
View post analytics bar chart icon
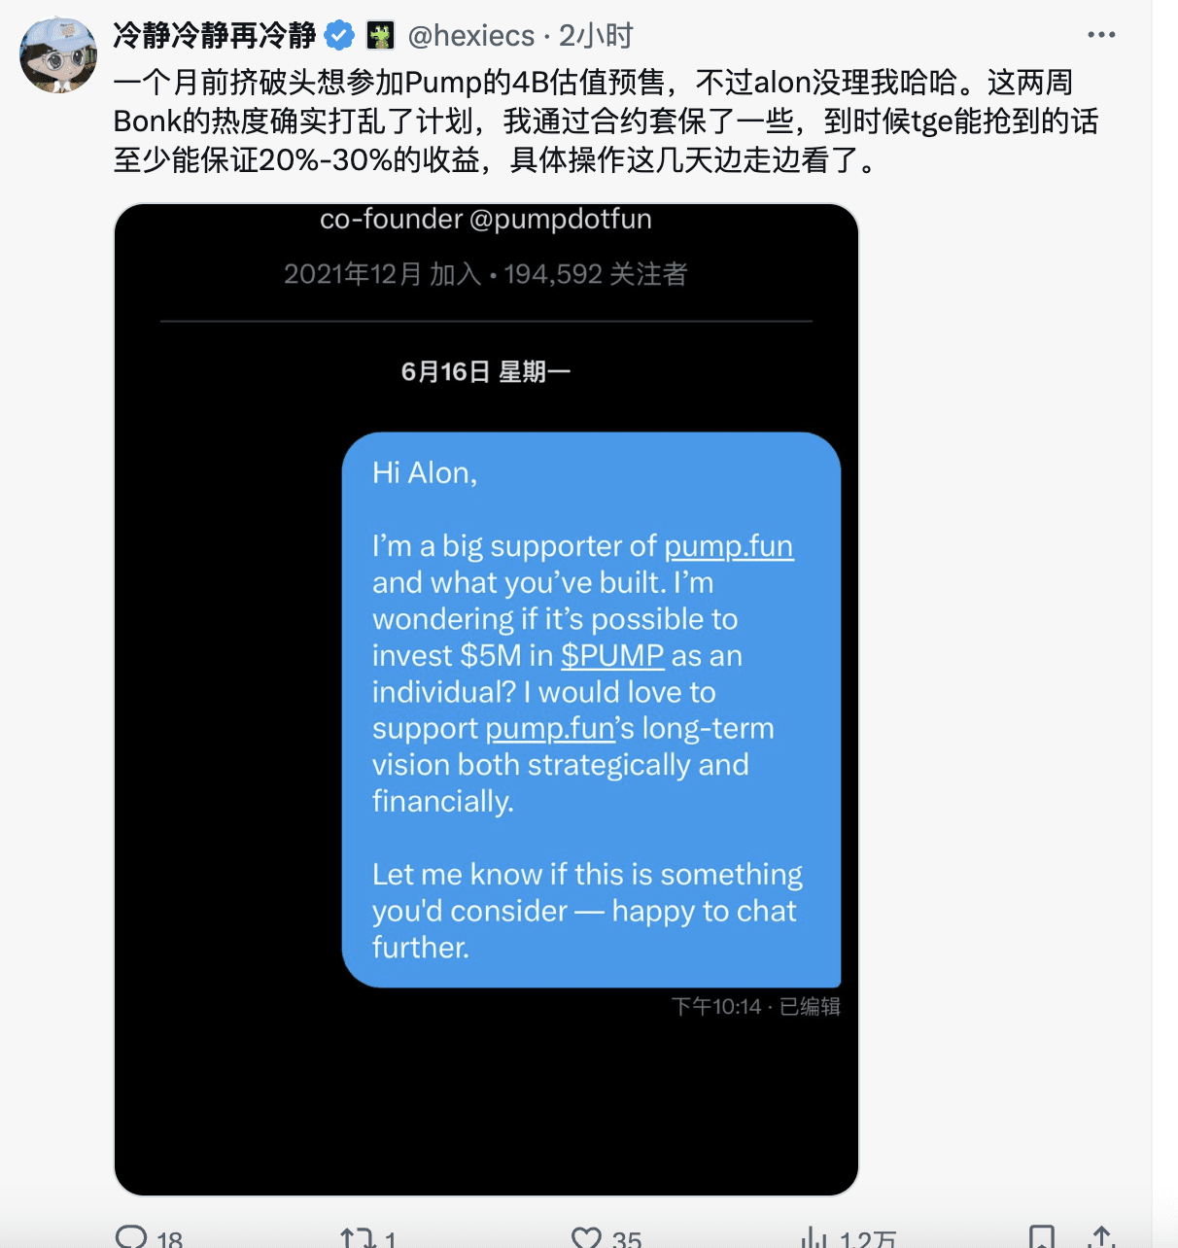click(x=814, y=1238)
